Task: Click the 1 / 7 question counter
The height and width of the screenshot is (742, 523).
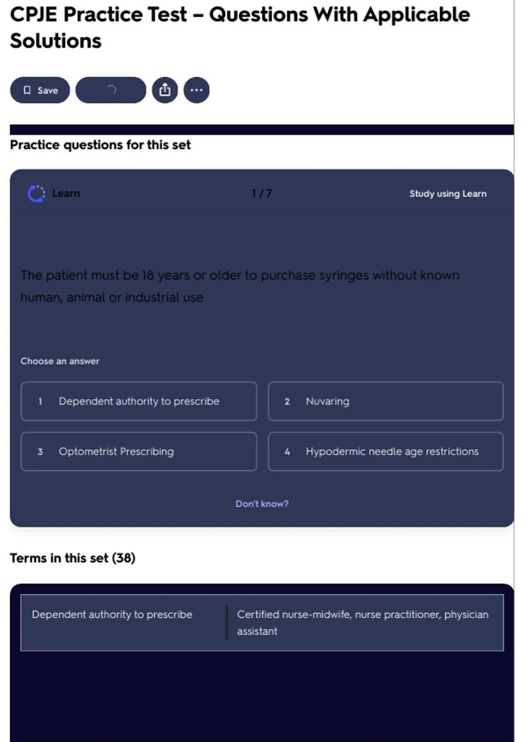Action: pos(262,193)
